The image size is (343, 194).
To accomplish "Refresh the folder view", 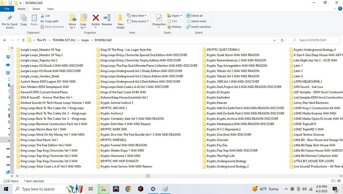I will pyautogui.click(x=282, y=40).
